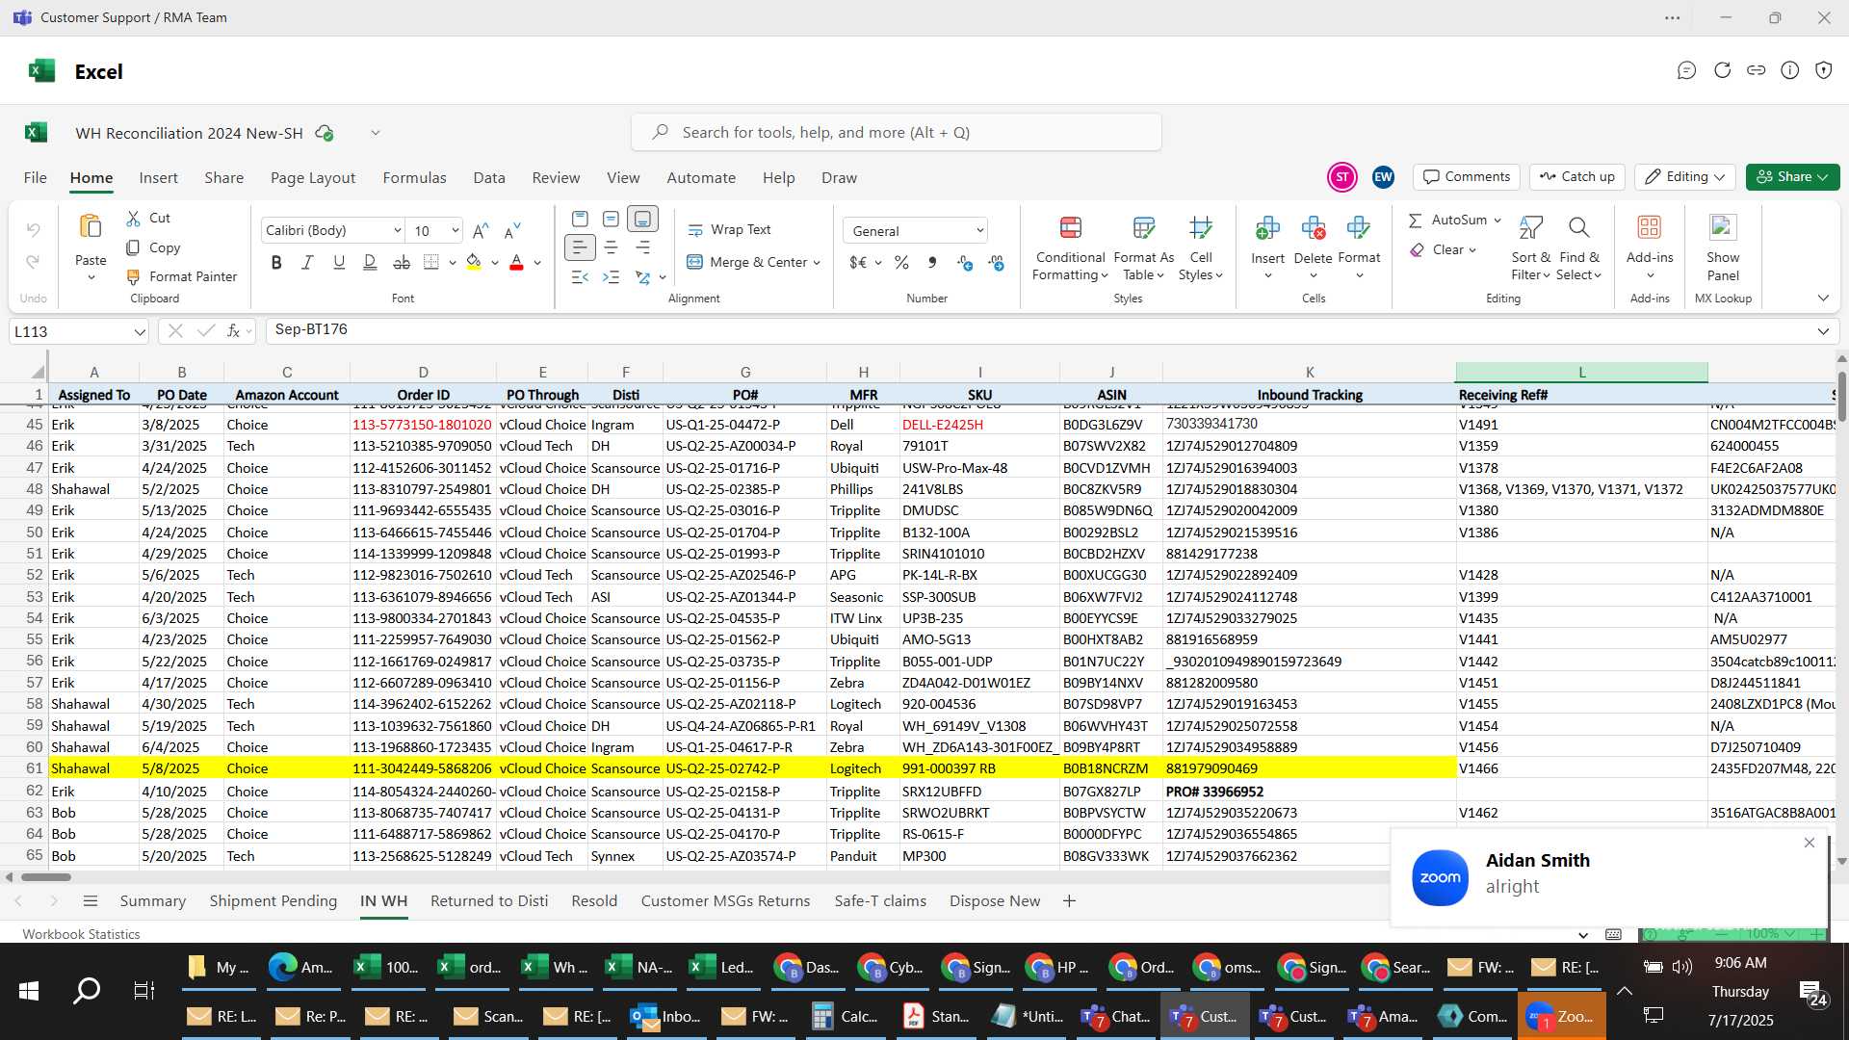
Task: Click Increase Font Size icon
Action: 481,230
